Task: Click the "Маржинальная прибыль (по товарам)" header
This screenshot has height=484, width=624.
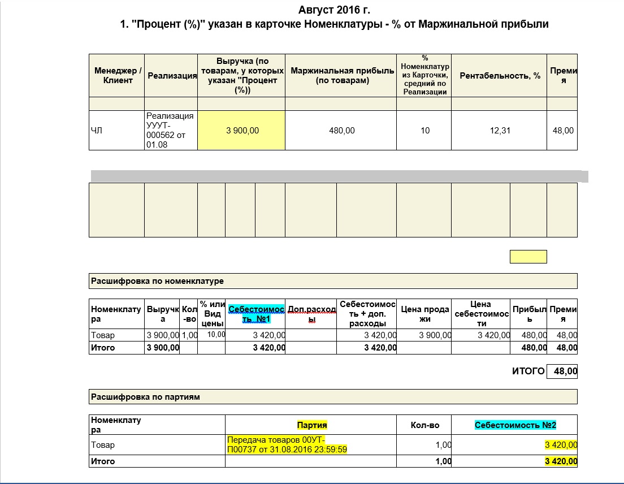Action: [x=341, y=76]
